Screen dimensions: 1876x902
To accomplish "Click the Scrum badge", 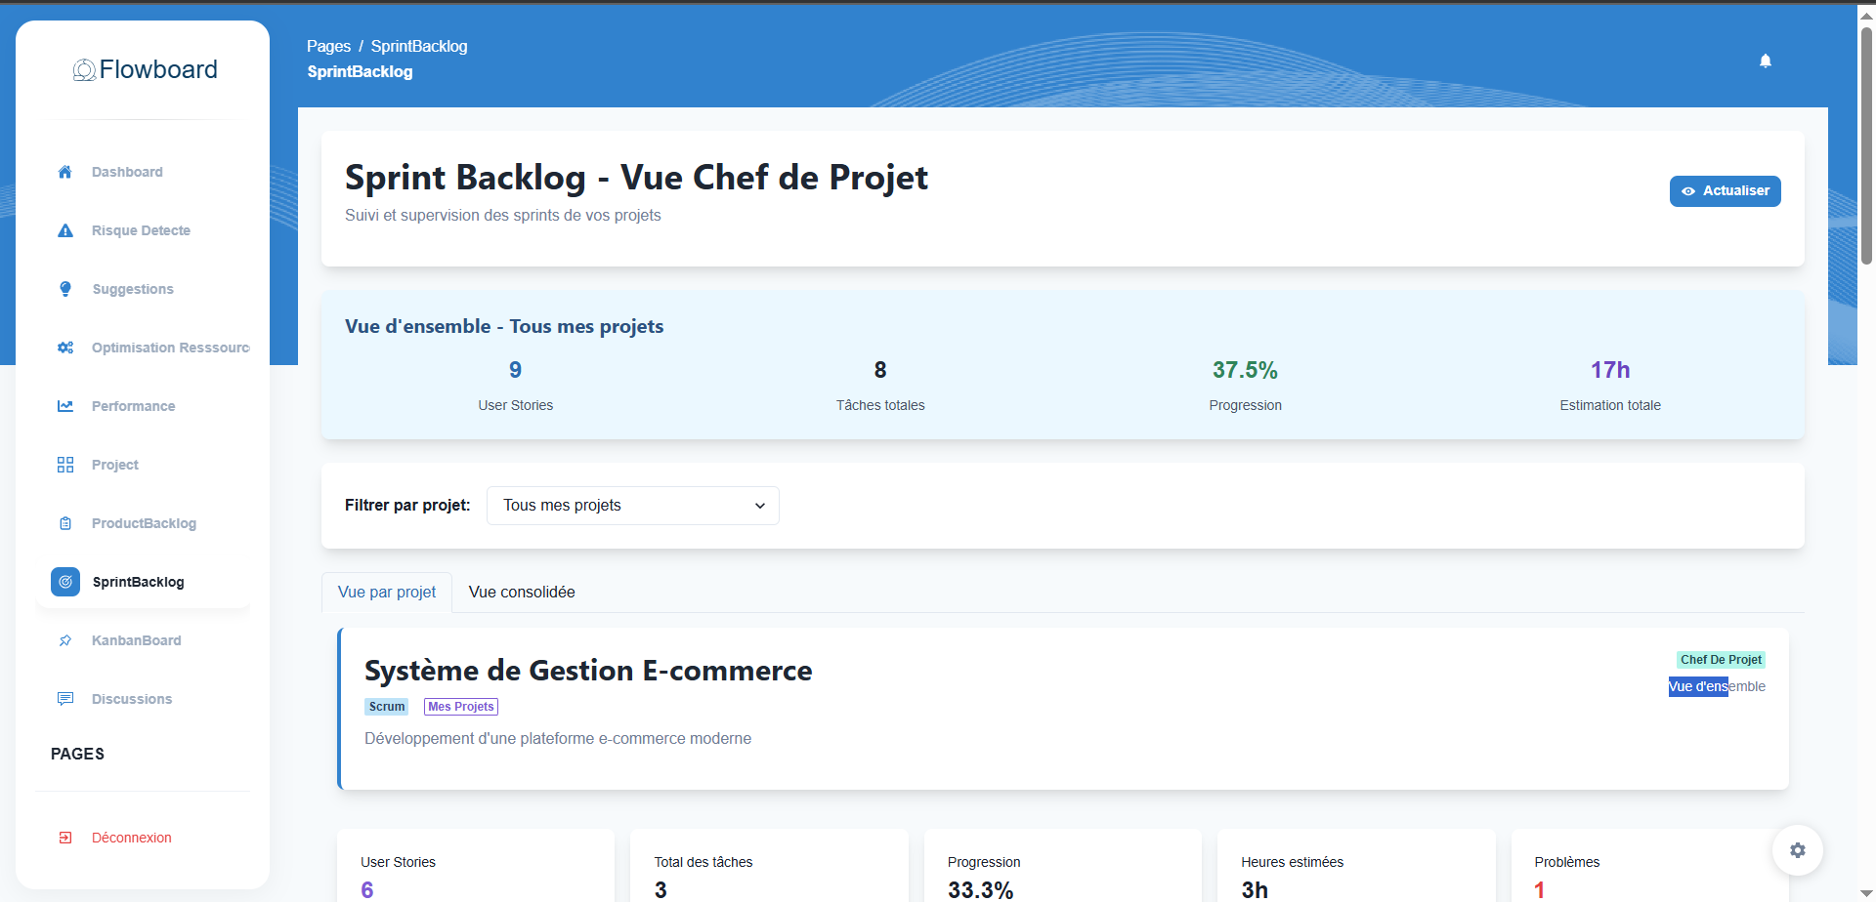I will (x=387, y=707).
